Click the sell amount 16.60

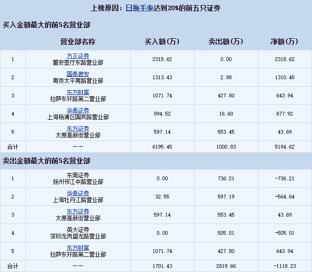tap(226, 114)
